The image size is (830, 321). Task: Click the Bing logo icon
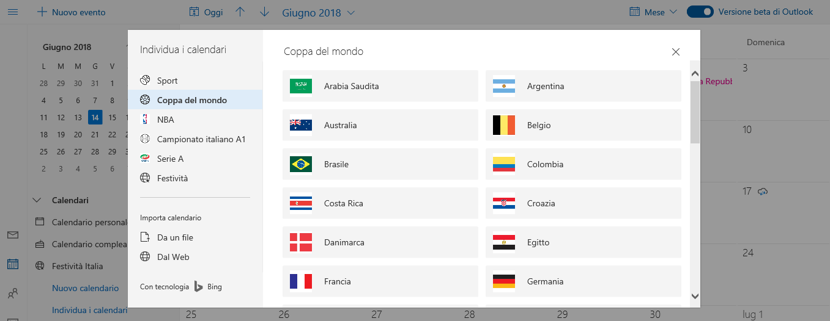[x=199, y=286]
